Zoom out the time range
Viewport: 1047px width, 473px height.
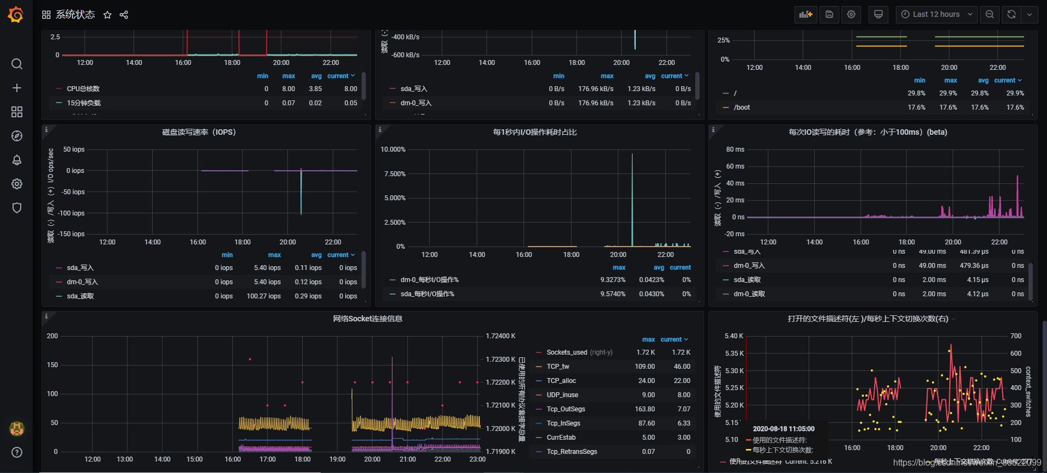[x=990, y=15]
